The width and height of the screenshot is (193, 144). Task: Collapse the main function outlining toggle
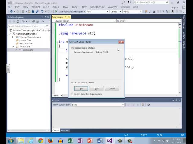(57, 42)
